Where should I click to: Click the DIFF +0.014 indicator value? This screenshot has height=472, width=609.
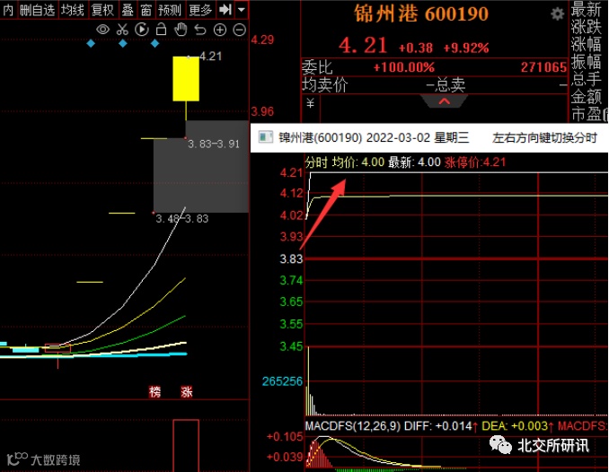click(x=441, y=426)
